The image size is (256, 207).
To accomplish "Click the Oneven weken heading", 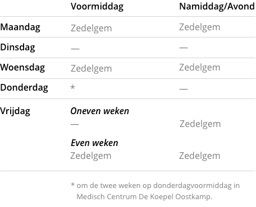I will coord(100,111).
